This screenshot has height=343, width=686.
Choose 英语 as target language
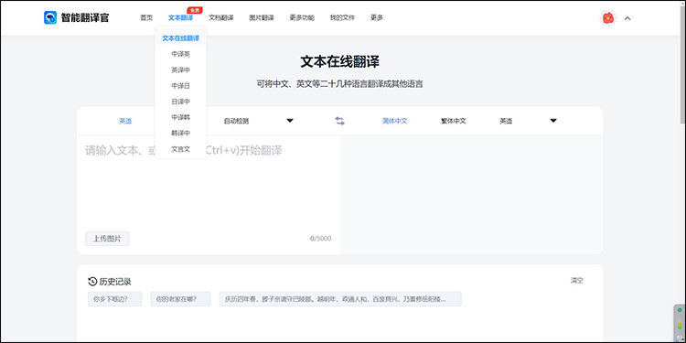(506, 121)
